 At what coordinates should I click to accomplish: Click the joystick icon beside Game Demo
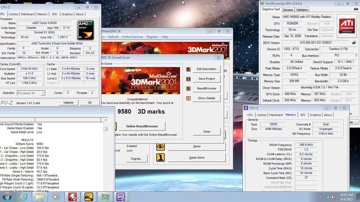point(160,158)
